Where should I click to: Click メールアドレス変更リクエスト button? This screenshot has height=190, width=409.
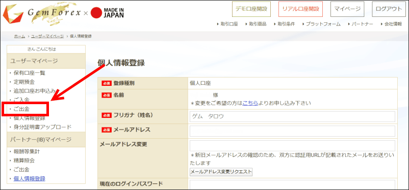pos(221,172)
